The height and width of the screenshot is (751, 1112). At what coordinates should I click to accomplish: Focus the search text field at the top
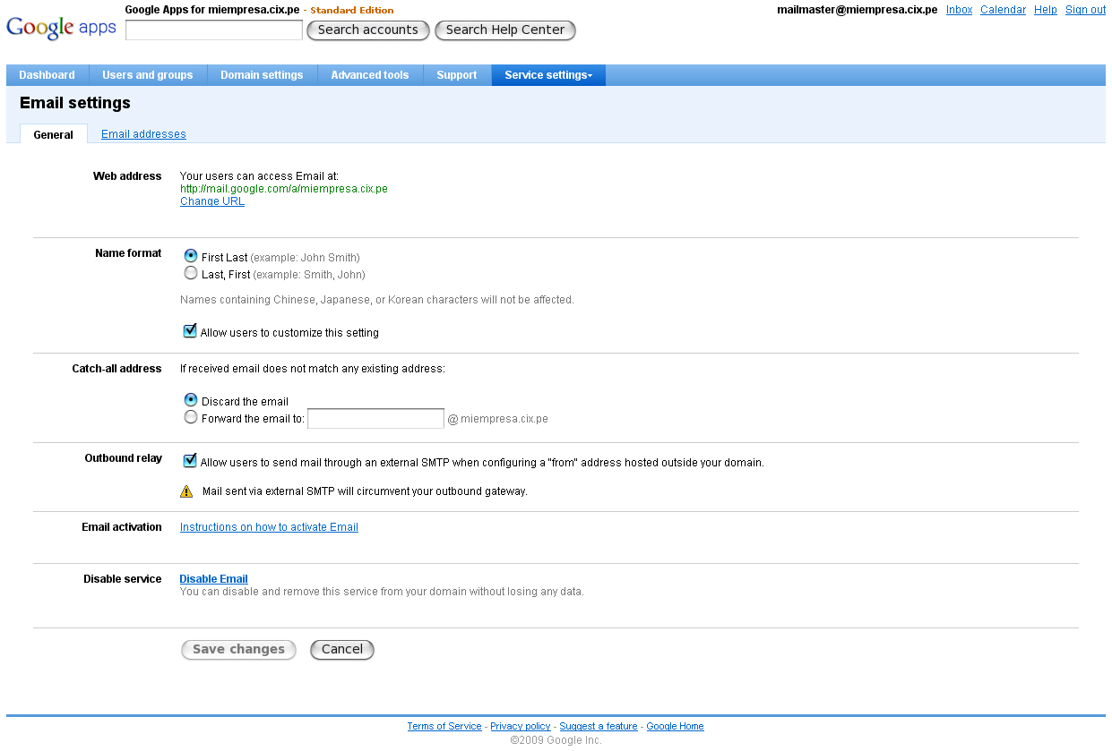coord(214,30)
